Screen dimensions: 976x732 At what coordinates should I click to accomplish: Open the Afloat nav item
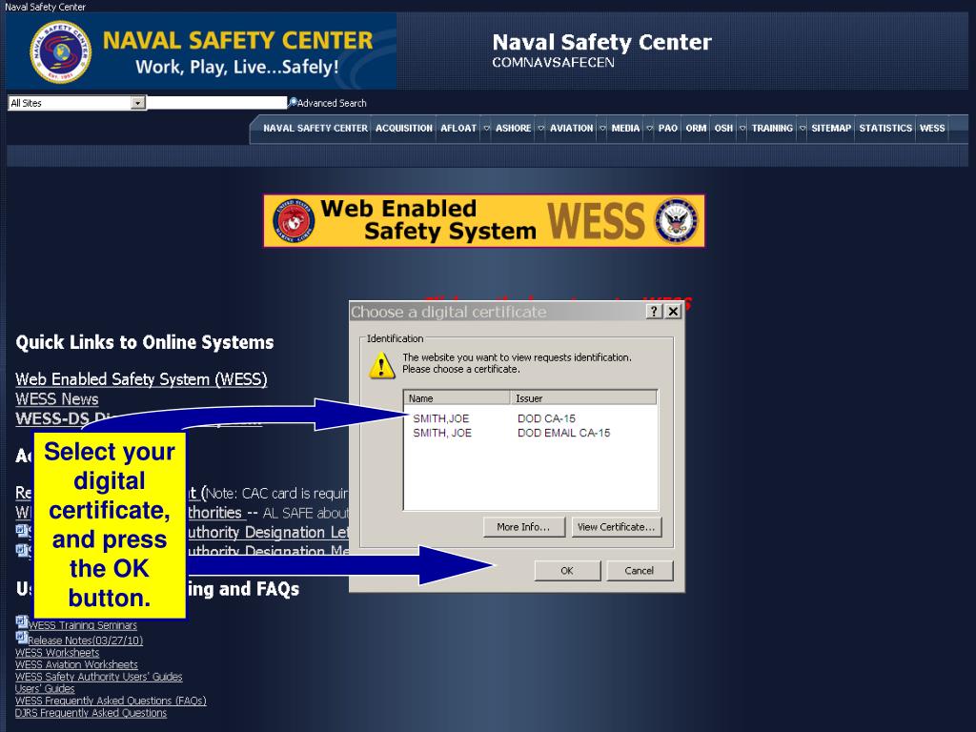click(458, 129)
